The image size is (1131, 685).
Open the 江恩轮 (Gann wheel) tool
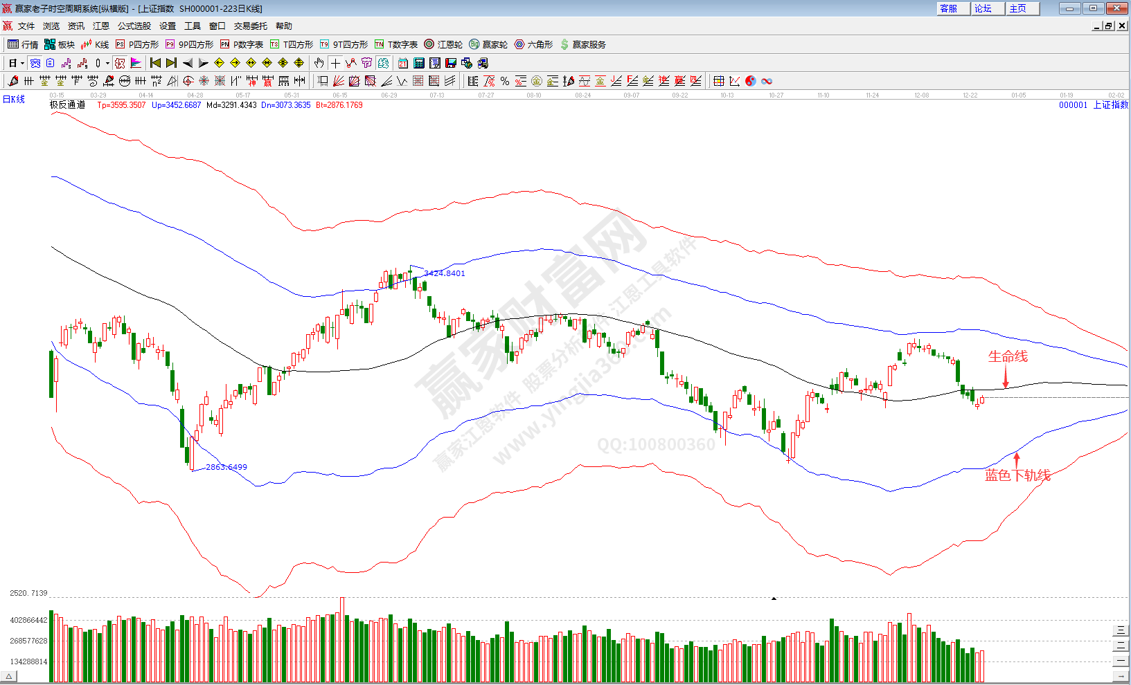pos(443,44)
